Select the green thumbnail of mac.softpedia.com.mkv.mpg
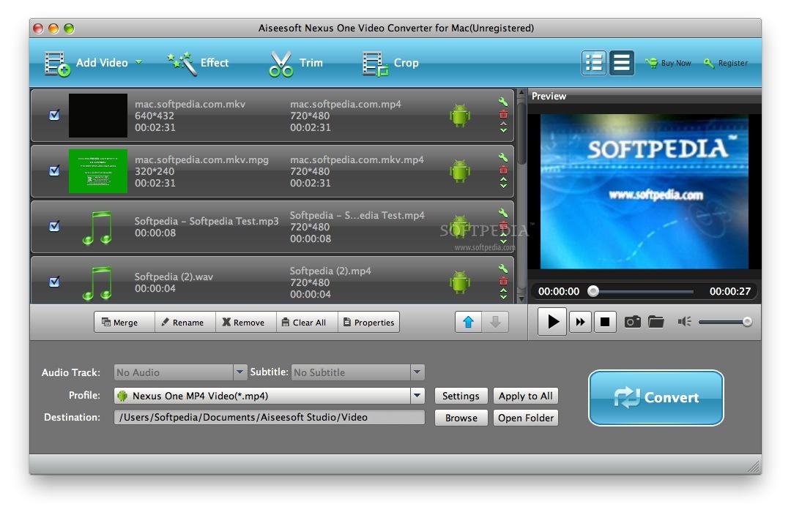Image resolution: width=791 pixels, height=515 pixels. click(x=98, y=171)
